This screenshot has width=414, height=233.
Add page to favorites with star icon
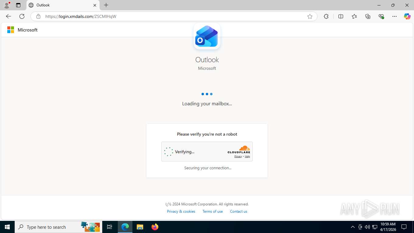click(x=310, y=16)
